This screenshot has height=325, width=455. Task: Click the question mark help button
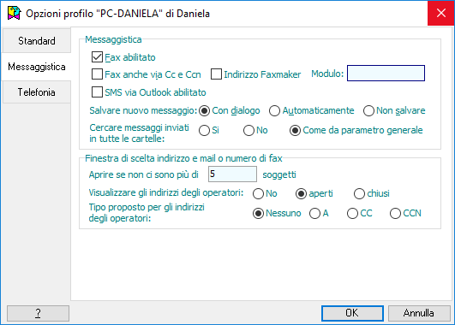[38, 313]
